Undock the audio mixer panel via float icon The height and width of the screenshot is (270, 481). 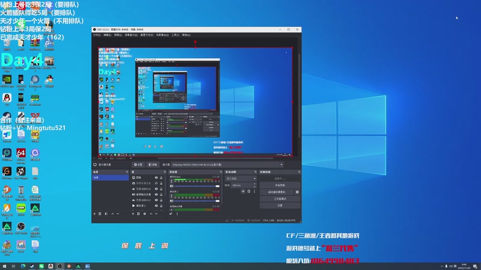pyautogui.click(x=221, y=172)
